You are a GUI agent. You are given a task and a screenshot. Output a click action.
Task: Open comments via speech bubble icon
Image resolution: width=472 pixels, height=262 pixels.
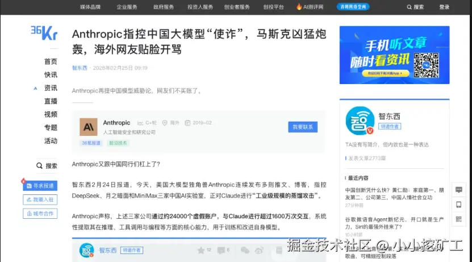tap(221, 250)
